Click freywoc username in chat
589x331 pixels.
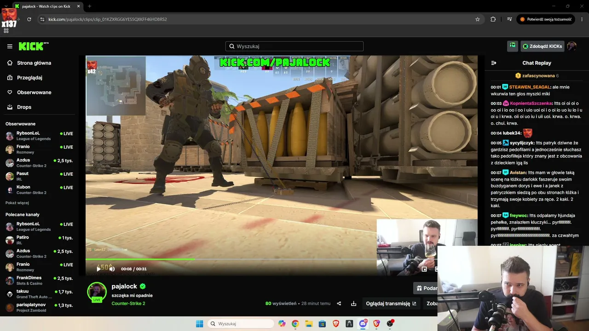click(x=519, y=215)
